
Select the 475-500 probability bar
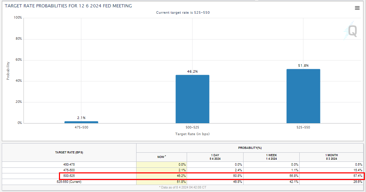(x=81, y=122)
